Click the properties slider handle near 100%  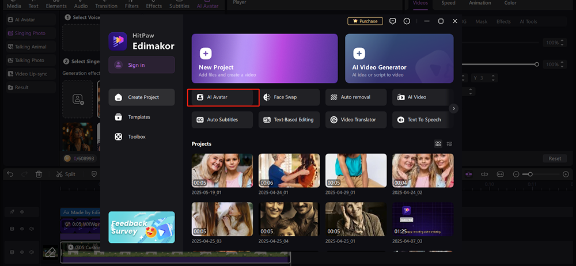[537, 64]
